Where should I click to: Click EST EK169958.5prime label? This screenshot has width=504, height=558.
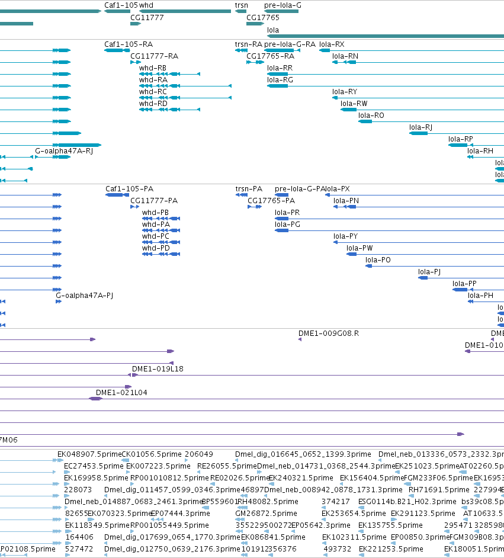[96, 477]
